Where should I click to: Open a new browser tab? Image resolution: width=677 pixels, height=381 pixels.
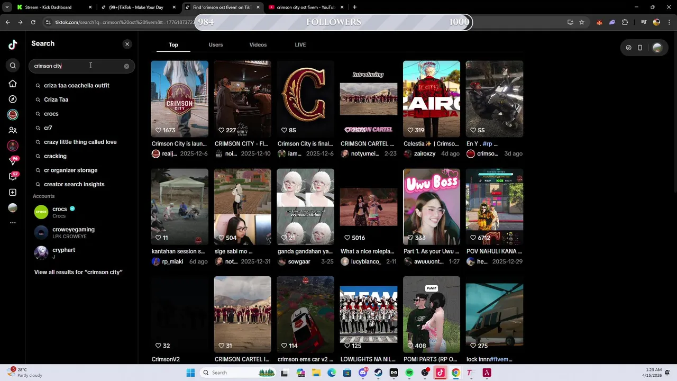(354, 7)
